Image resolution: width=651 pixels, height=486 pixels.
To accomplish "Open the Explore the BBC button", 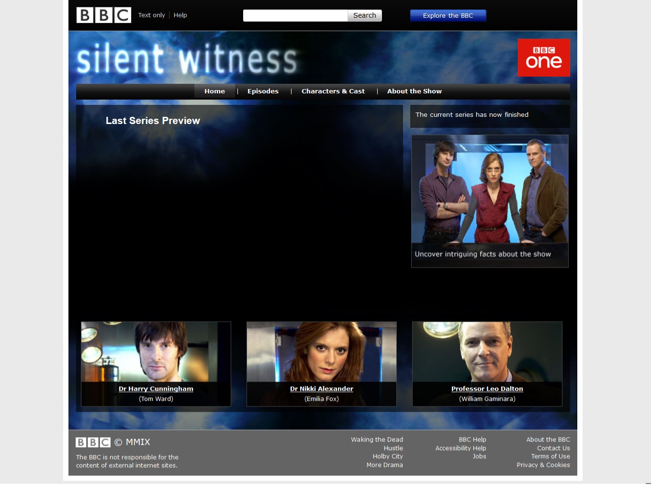I will (448, 15).
